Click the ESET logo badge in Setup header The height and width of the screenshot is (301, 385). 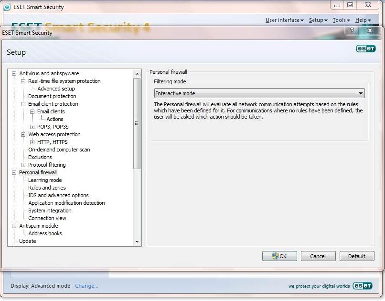(365, 49)
